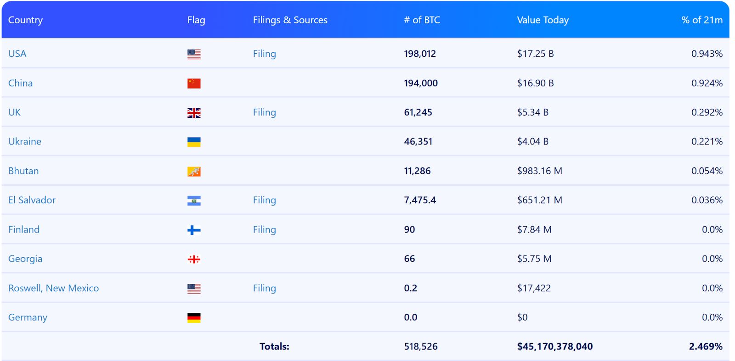Open the Filing link for Finland
The width and height of the screenshot is (735, 361).
pyautogui.click(x=264, y=229)
